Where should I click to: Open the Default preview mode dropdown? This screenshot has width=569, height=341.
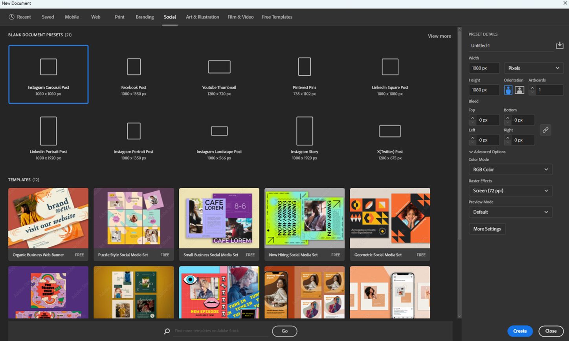click(510, 212)
